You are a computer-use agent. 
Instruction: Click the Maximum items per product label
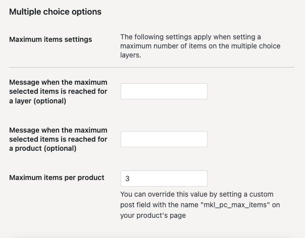coord(57,177)
